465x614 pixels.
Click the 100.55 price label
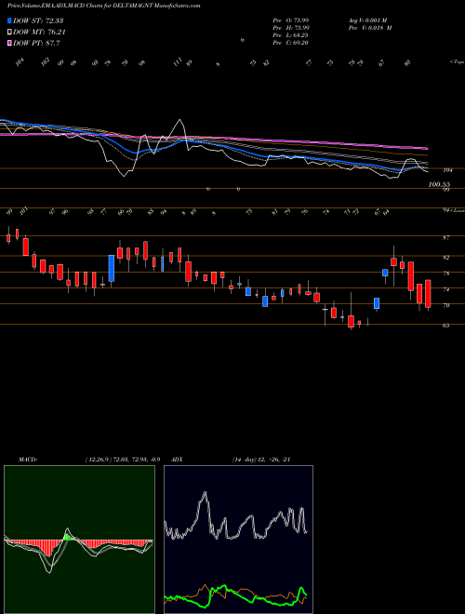(439, 184)
